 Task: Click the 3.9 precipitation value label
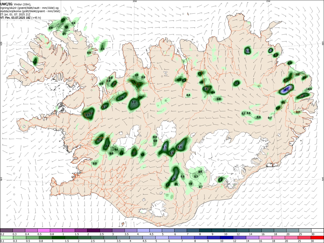point(172,153)
